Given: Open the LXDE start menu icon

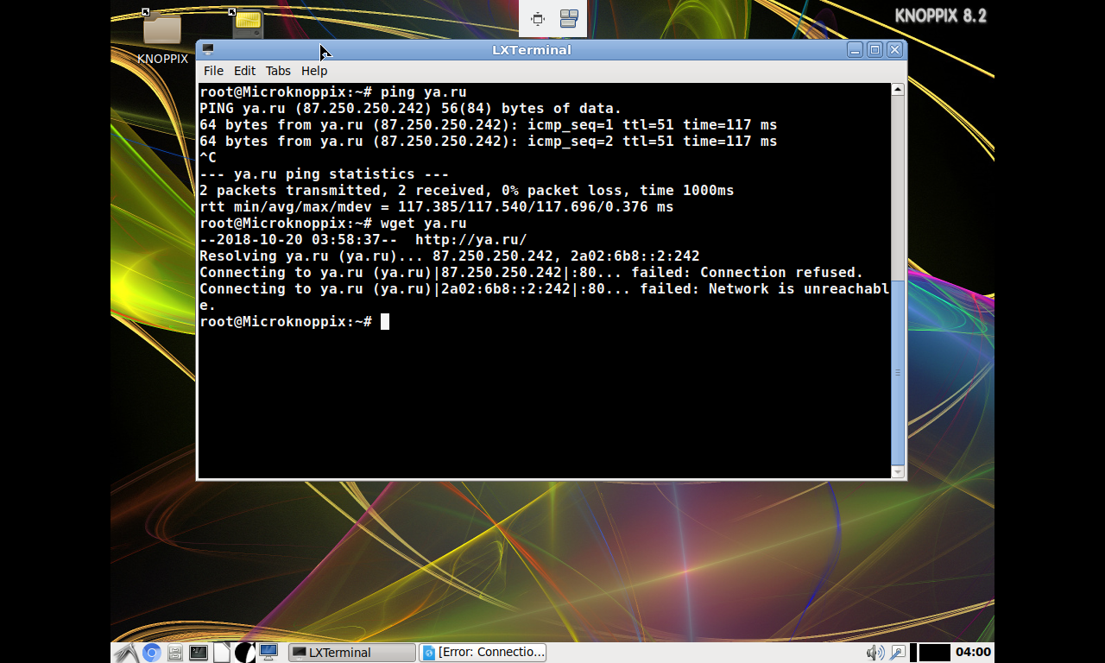Looking at the screenshot, I should [x=125, y=653].
